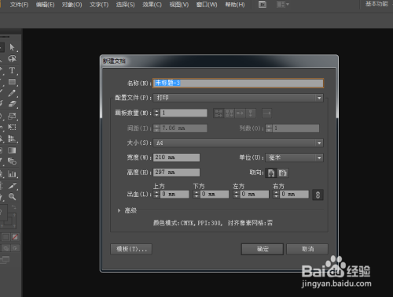Open the 配置文件 profile dropdown

pos(238,98)
